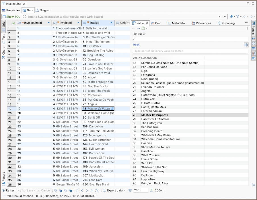Click the erase filter icon
Screen dimensions: 257x200
click(231, 17)
